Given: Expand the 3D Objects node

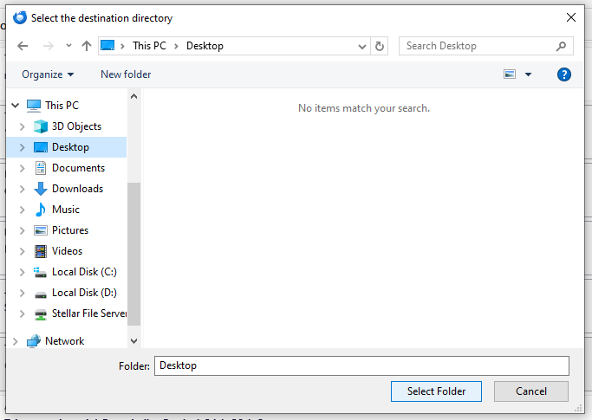Looking at the screenshot, I should [x=22, y=126].
